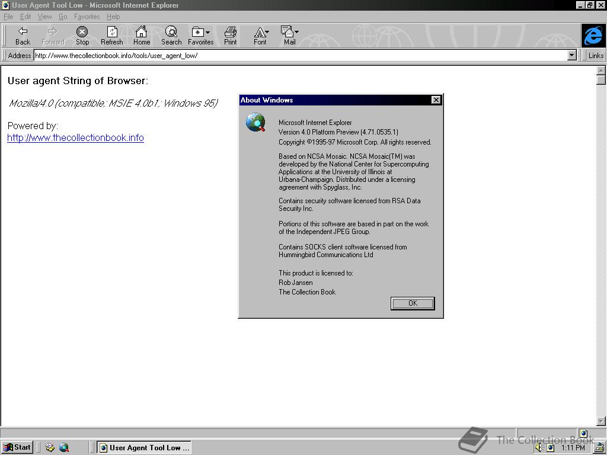Close the About Windows dialog

(x=436, y=100)
